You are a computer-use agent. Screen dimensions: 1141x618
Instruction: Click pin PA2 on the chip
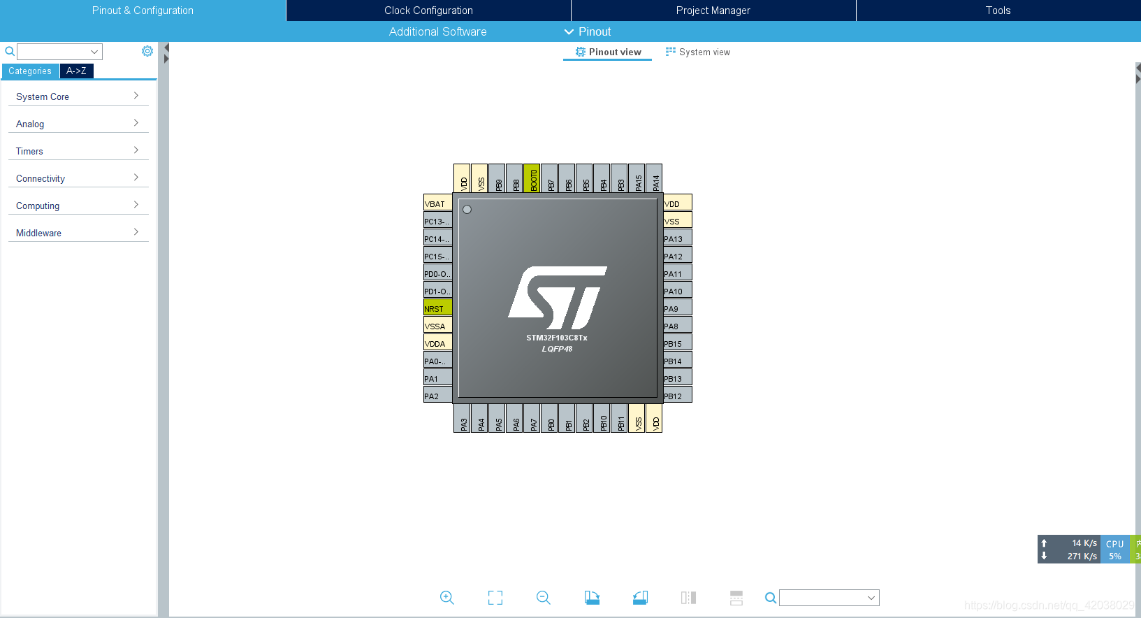click(438, 395)
